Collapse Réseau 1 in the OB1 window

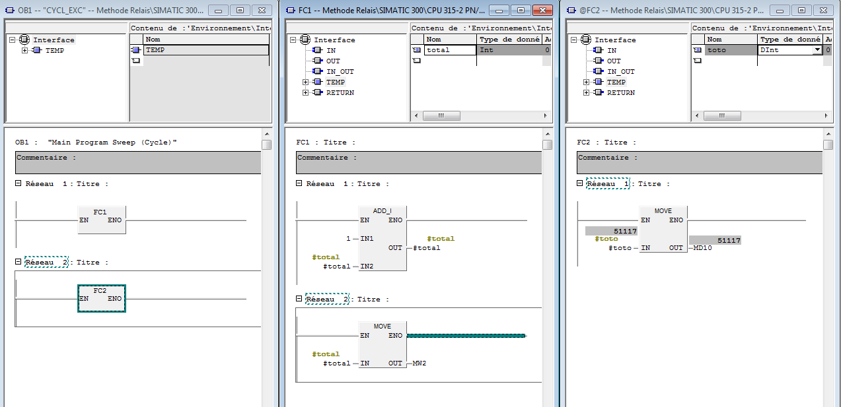19,184
